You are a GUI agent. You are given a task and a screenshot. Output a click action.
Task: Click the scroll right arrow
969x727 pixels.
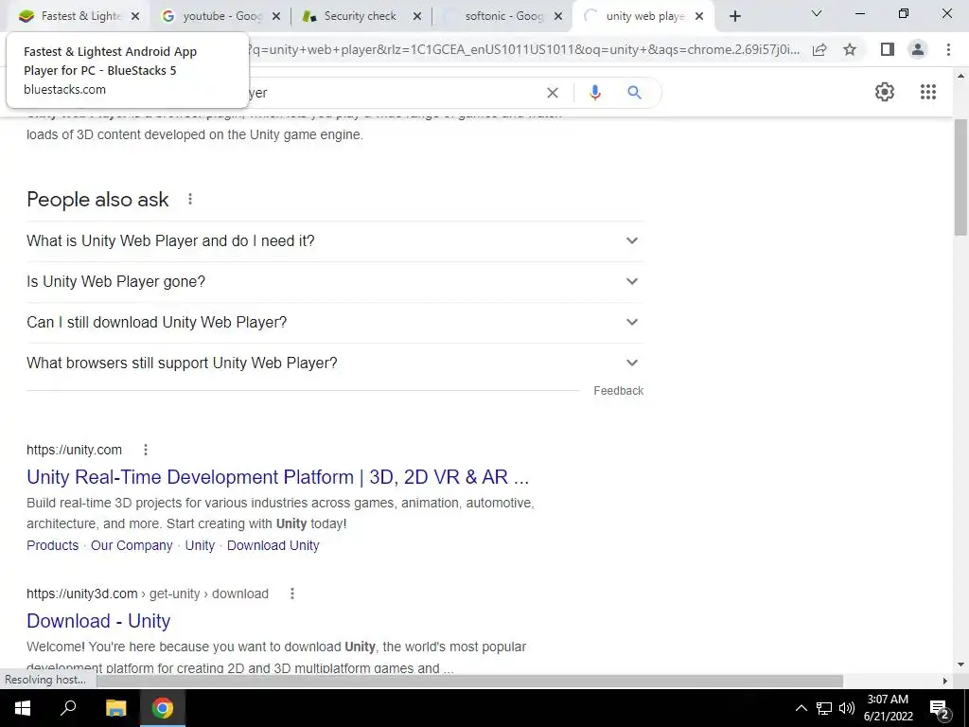tap(945, 681)
